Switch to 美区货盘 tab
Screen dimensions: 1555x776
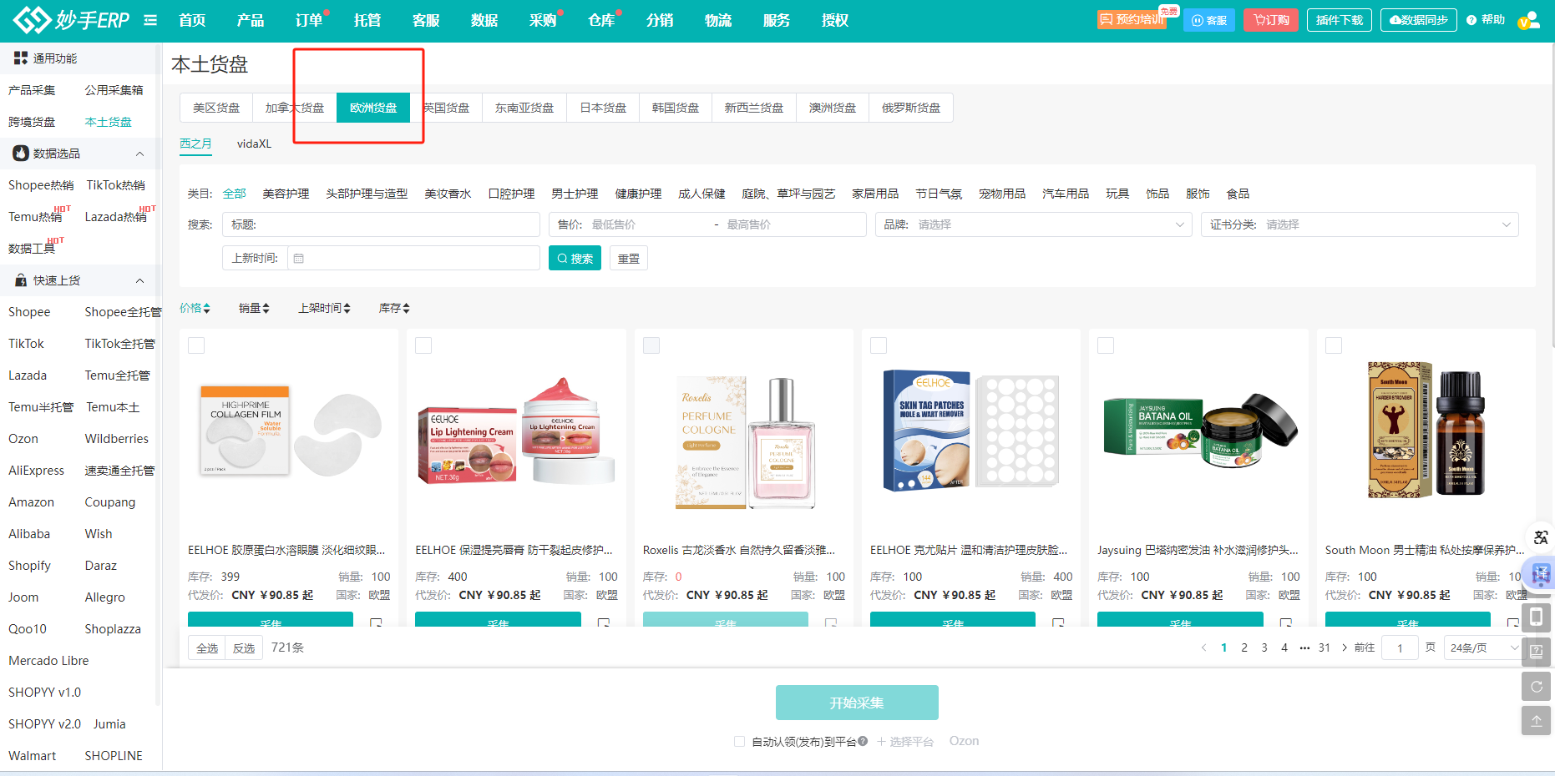pyautogui.click(x=216, y=108)
